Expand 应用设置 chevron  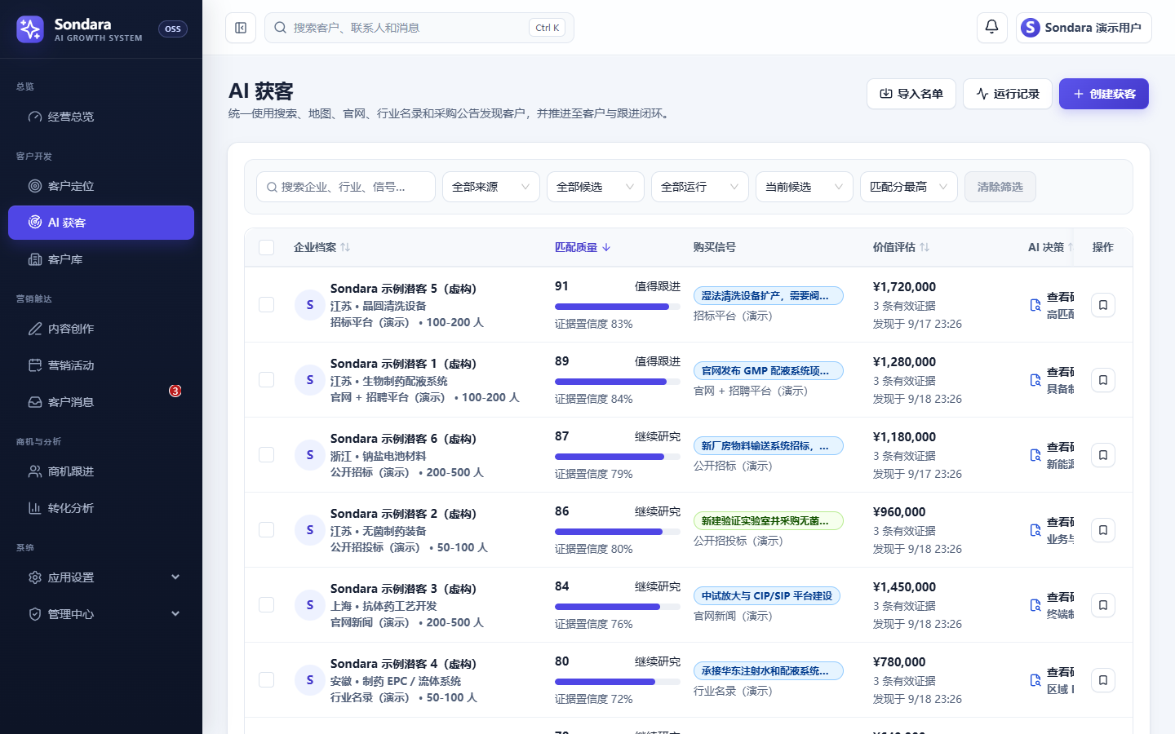(x=175, y=577)
